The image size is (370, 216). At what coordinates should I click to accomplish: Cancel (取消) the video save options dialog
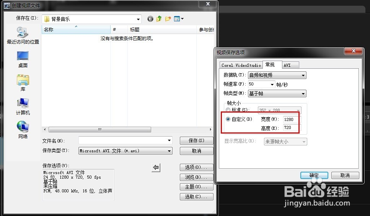point(345,175)
